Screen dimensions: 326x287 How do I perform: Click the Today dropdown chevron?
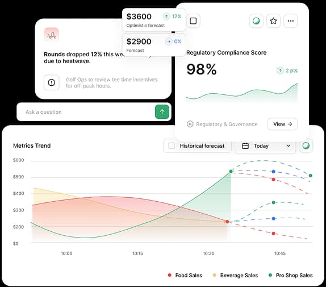click(x=289, y=146)
